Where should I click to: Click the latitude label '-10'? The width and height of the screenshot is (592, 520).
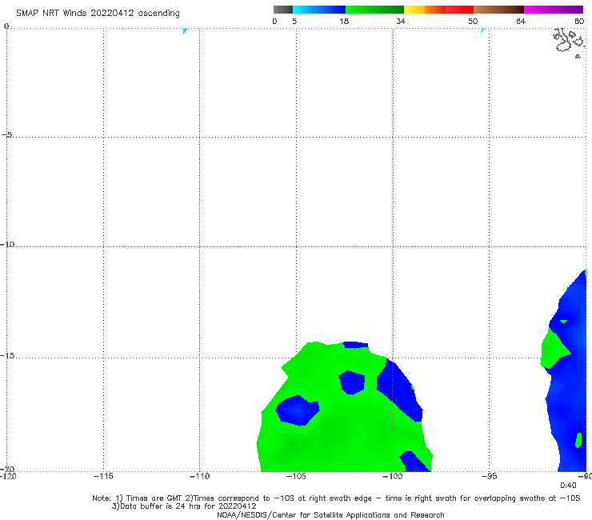pyautogui.click(x=7, y=244)
